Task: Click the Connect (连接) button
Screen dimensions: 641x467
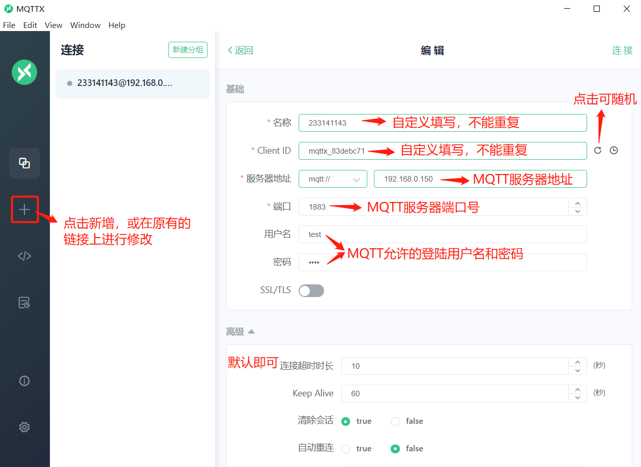Action: tap(622, 50)
